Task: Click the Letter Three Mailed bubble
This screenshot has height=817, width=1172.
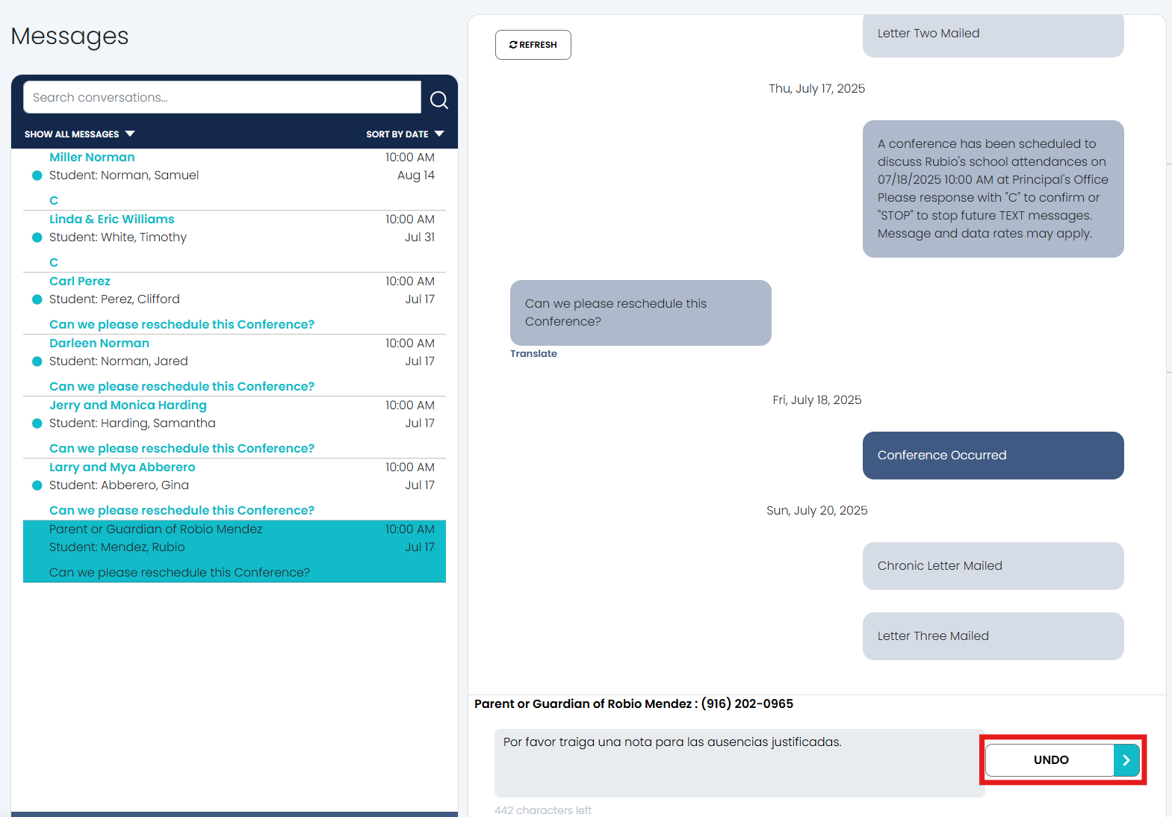Action: [993, 636]
